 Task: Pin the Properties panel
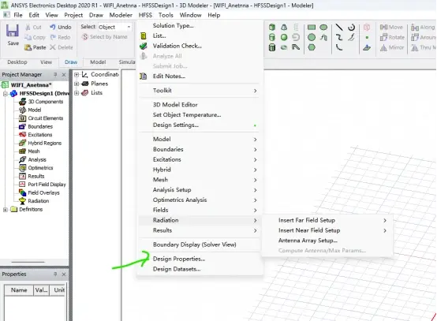click(x=55, y=274)
